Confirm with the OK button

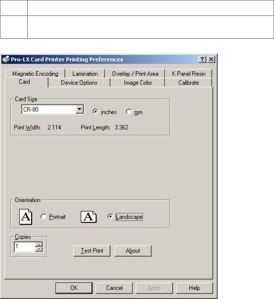(74, 288)
